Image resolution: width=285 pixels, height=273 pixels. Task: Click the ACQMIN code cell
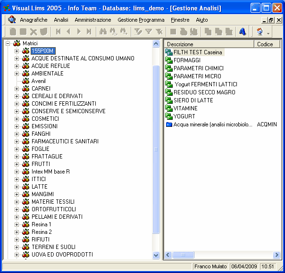pyautogui.click(x=267, y=124)
